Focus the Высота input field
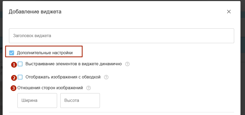 [x=80, y=100]
